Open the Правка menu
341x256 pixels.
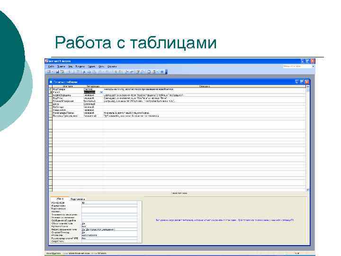point(61,66)
